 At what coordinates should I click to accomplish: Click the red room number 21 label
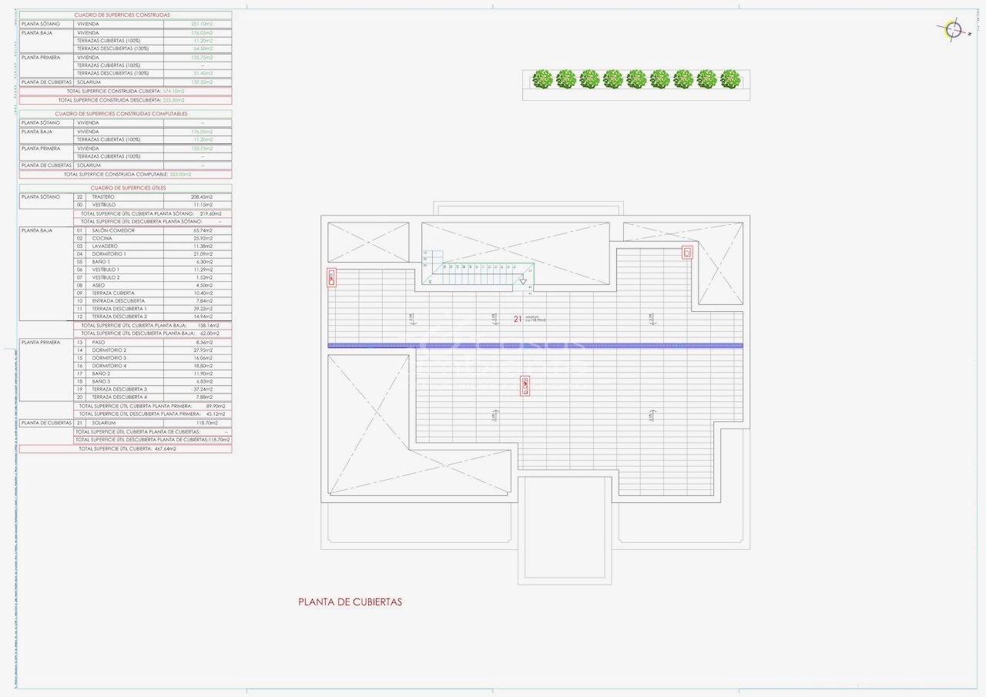pyautogui.click(x=517, y=318)
